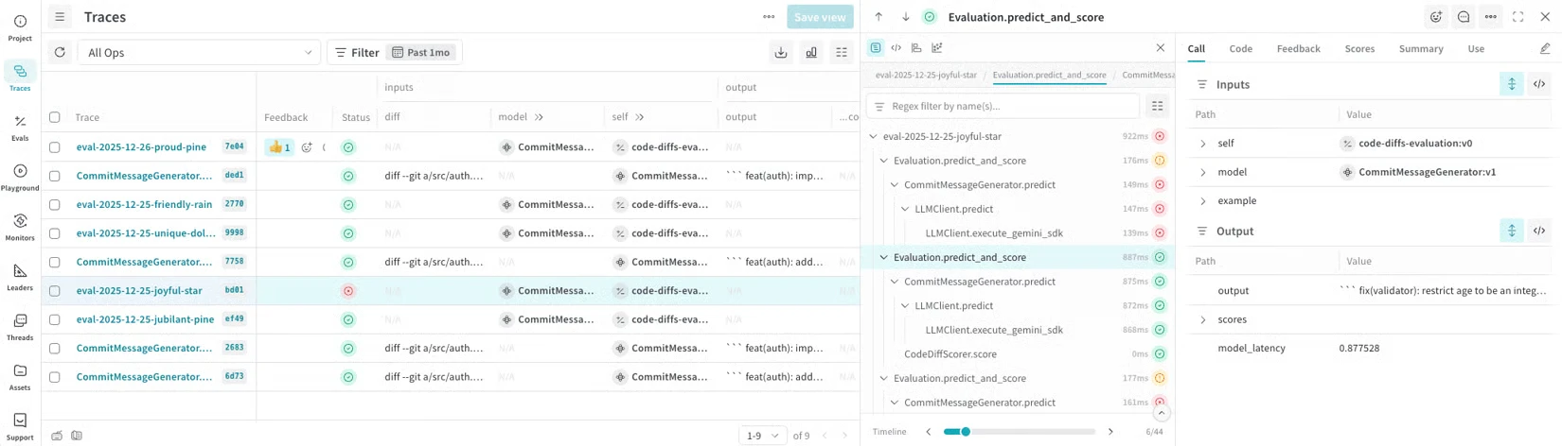Collapse the eval-2025-12-25-joyful-star tree node
Image resolution: width=1562 pixels, height=446 pixels.
click(873, 136)
